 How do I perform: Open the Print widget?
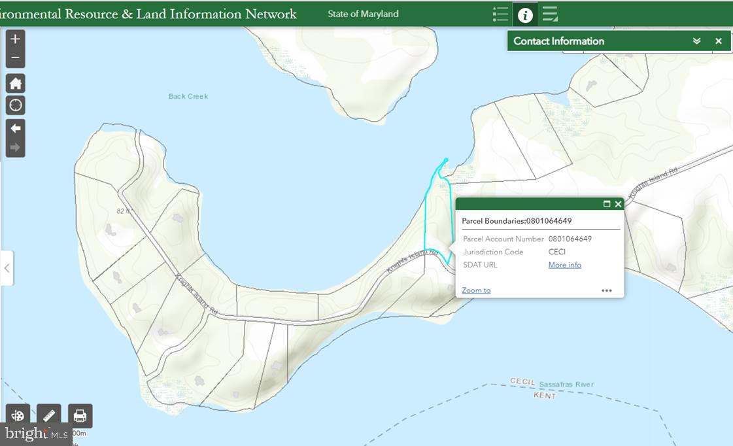pyautogui.click(x=80, y=416)
